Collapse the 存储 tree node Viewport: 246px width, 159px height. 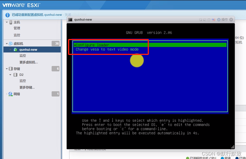pyautogui.click(x=7, y=69)
